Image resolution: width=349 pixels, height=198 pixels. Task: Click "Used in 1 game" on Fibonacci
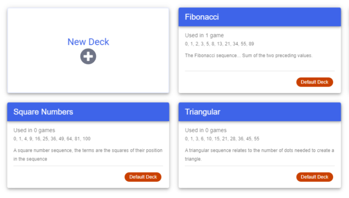[x=204, y=35]
